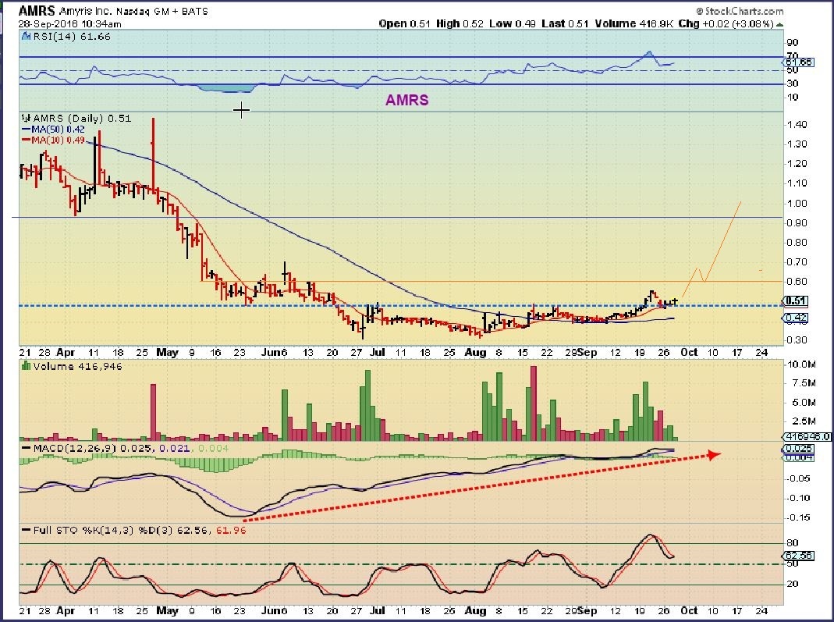Click the StockCharts.com copyright link
Image resolution: width=834 pixels, height=622 pixels.
coord(742,11)
